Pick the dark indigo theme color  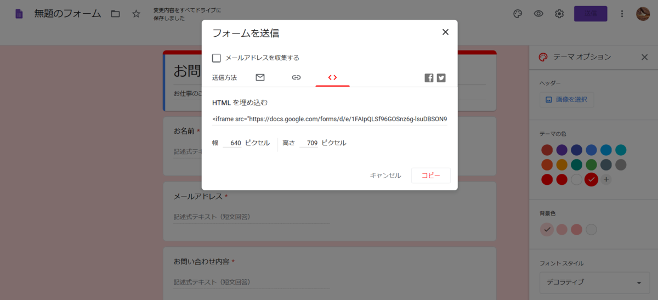[576, 150]
